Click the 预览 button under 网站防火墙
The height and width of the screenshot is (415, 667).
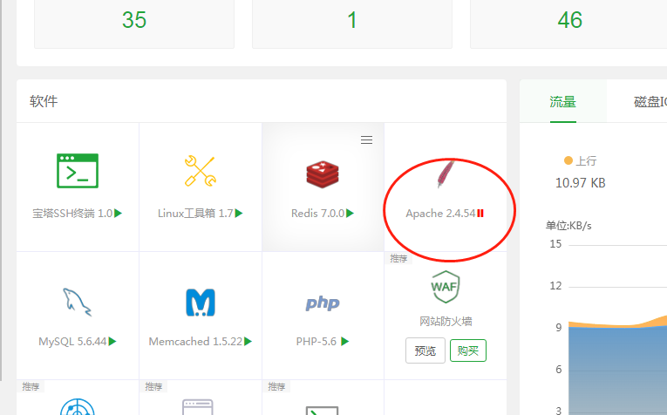click(x=425, y=350)
